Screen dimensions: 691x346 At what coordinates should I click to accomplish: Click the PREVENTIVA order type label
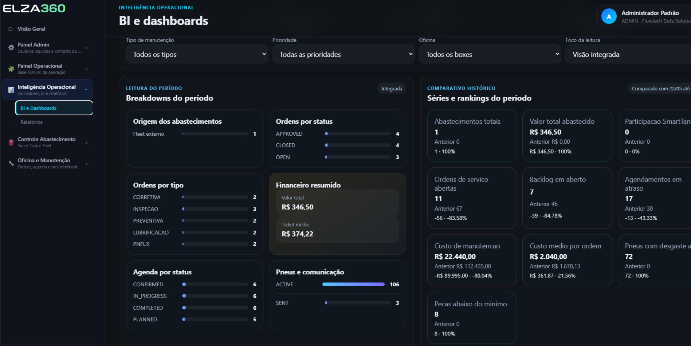(x=148, y=220)
